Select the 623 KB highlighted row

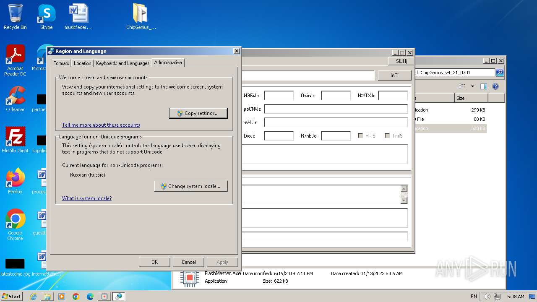point(450,128)
